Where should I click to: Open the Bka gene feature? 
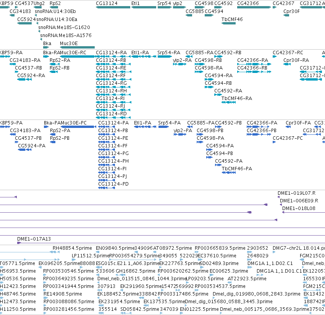point(46,47)
